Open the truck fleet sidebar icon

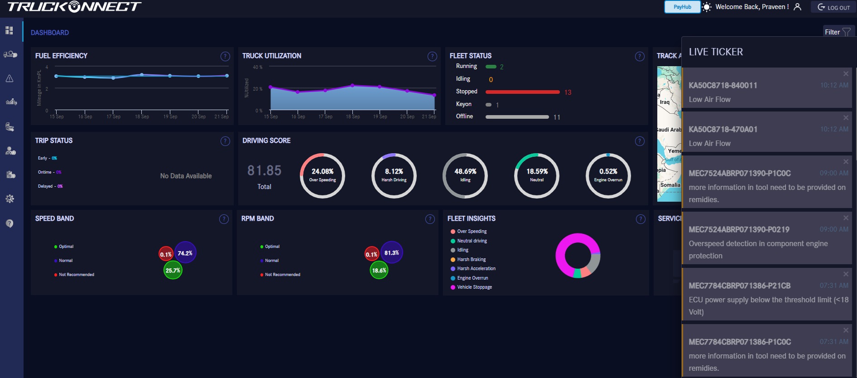coord(10,54)
